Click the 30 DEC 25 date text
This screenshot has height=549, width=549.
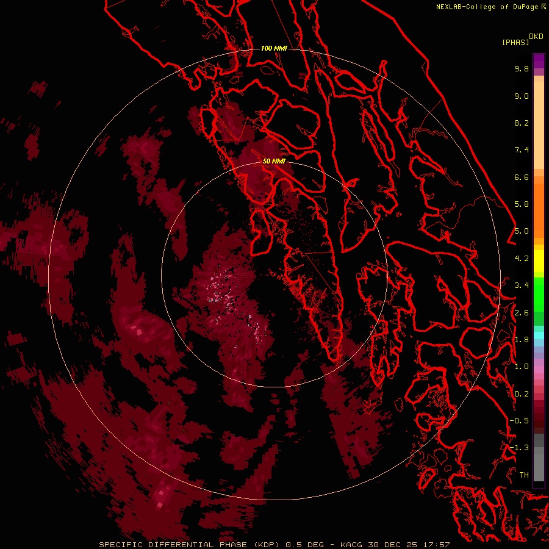(x=393, y=545)
